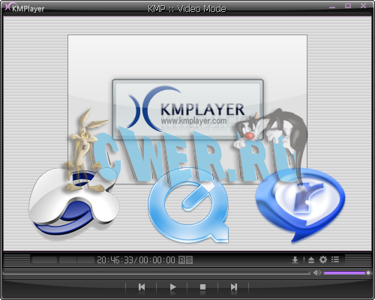The image size is (375, 300).
Task: Skip to the previous track
Action: click(142, 287)
